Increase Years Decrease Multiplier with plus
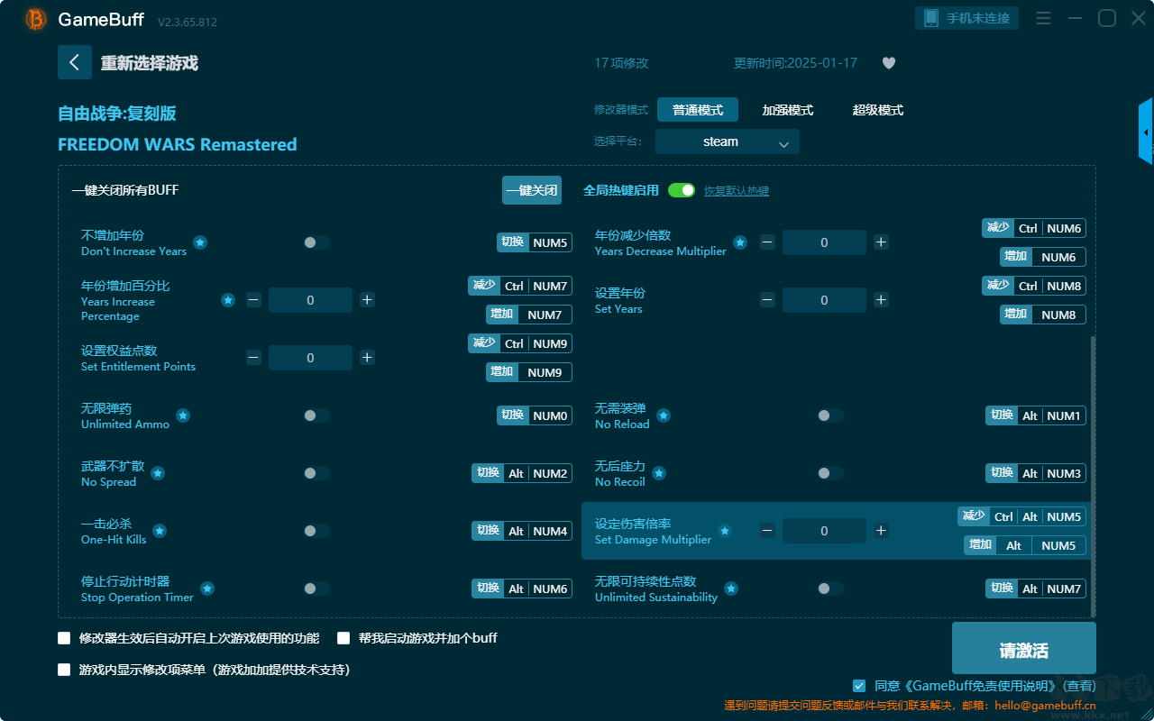The width and height of the screenshot is (1154, 721). click(881, 242)
